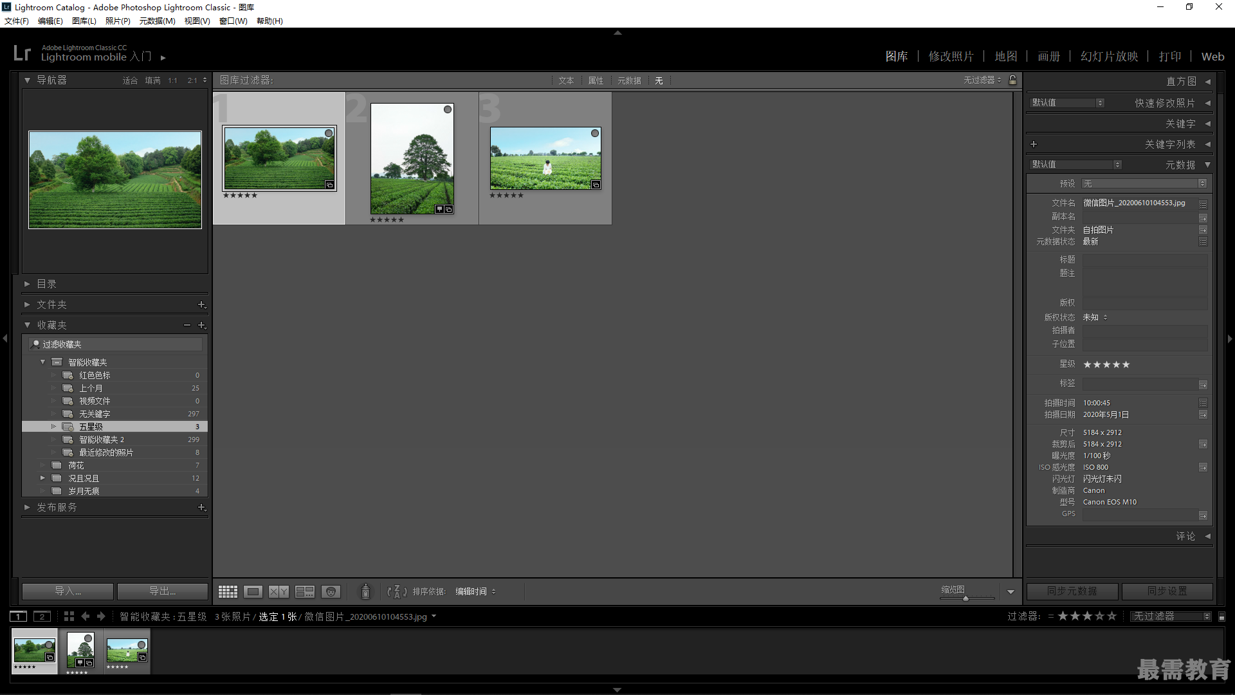Toggle quick collection circle on first photo

tap(329, 133)
